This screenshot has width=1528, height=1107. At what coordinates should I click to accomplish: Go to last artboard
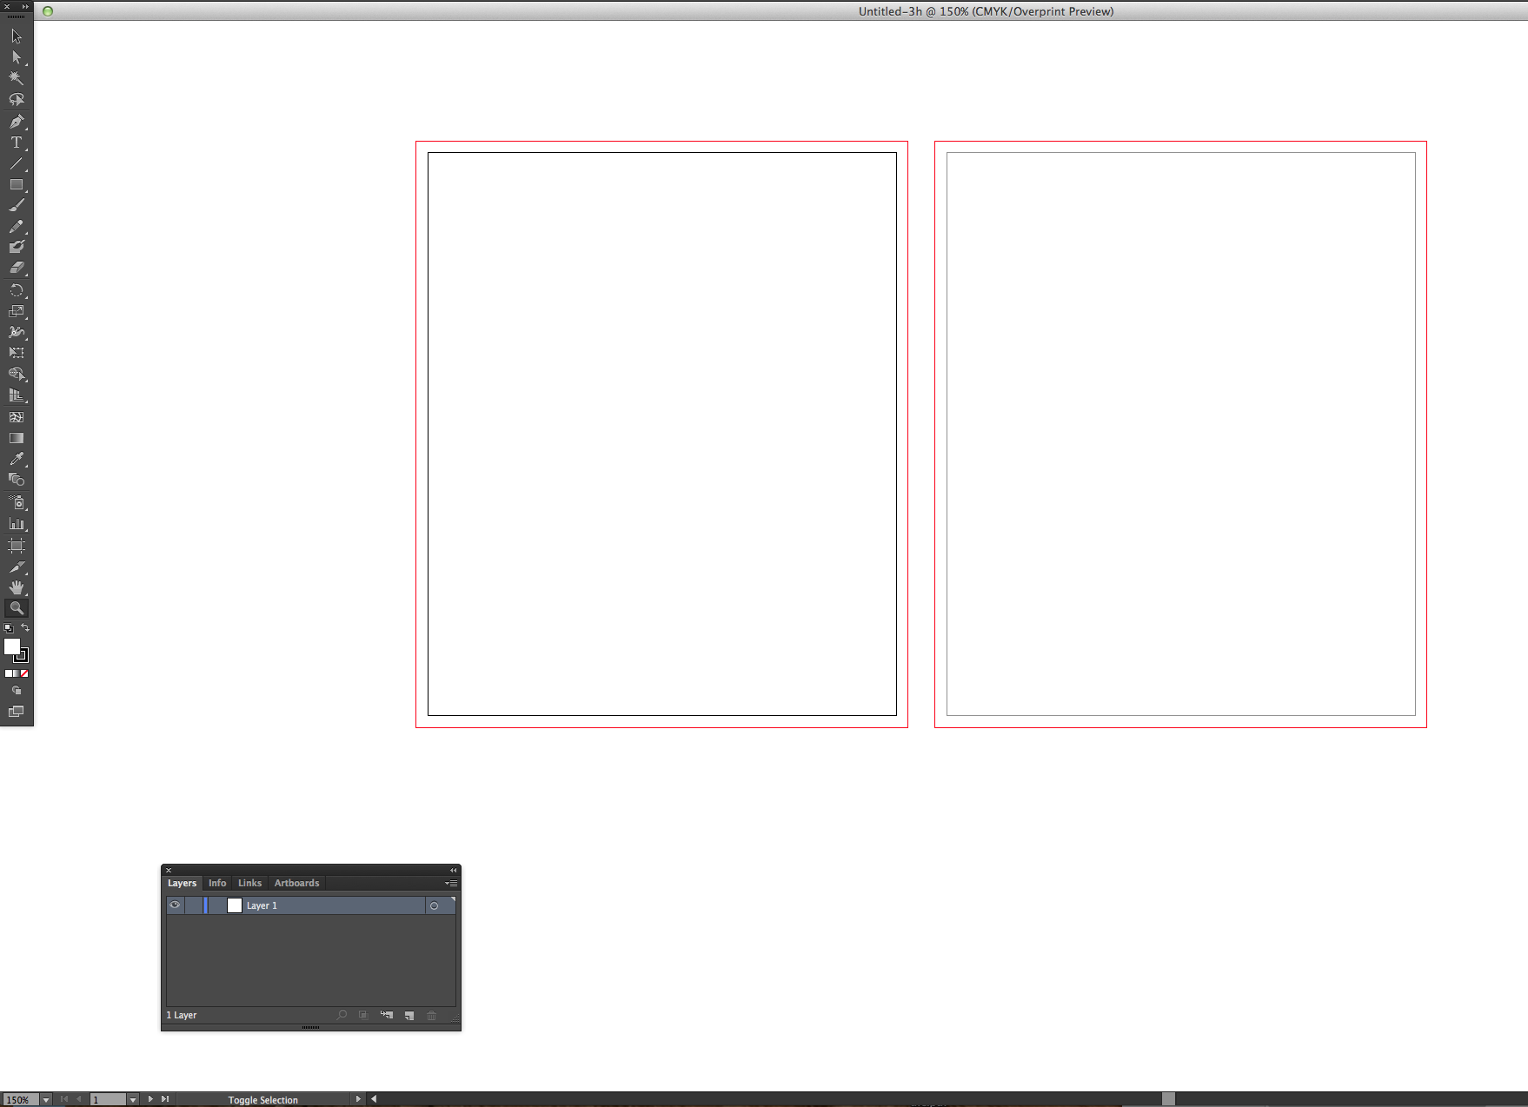click(x=165, y=1099)
